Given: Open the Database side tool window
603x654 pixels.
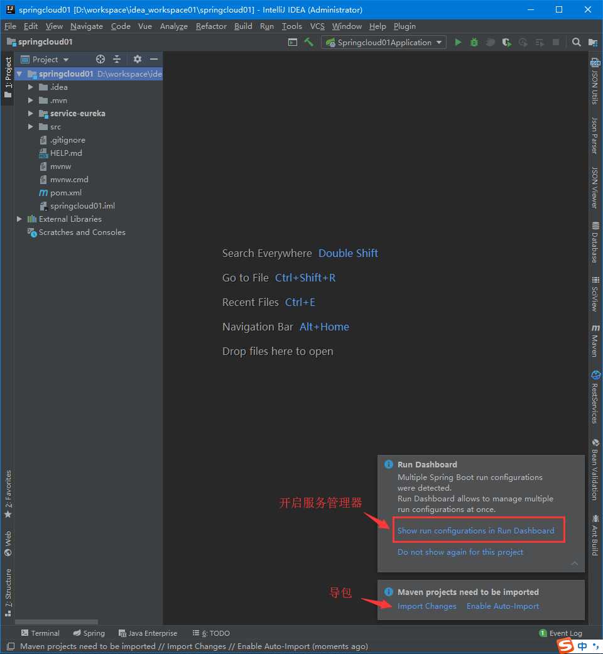Looking at the screenshot, I should (x=595, y=242).
